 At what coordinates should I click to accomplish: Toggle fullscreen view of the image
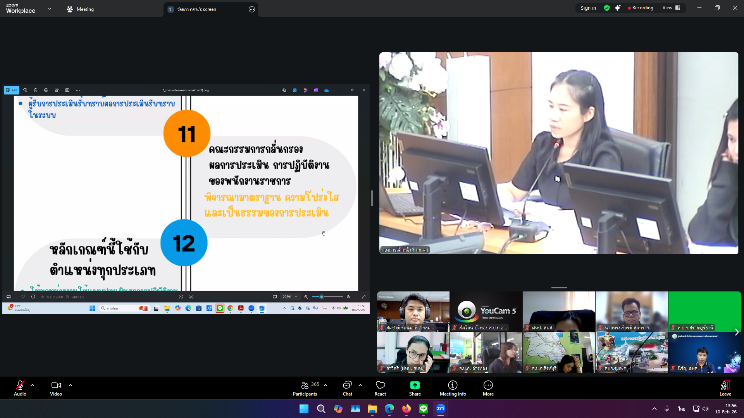[363, 296]
